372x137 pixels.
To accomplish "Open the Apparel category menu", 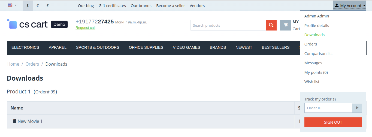I will click(58, 48).
